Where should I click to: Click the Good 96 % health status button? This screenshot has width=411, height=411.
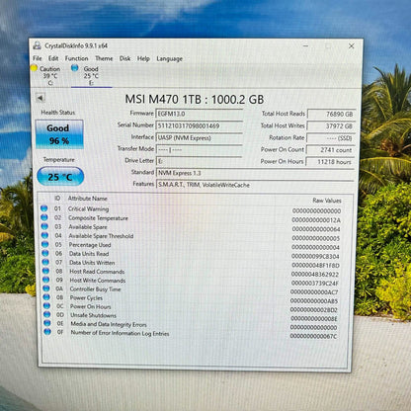(x=59, y=134)
